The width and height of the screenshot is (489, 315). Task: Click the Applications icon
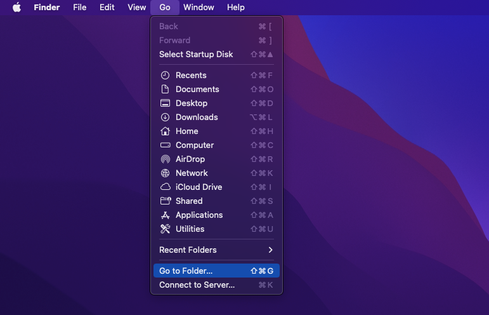pyautogui.click(x=165, y=215)
